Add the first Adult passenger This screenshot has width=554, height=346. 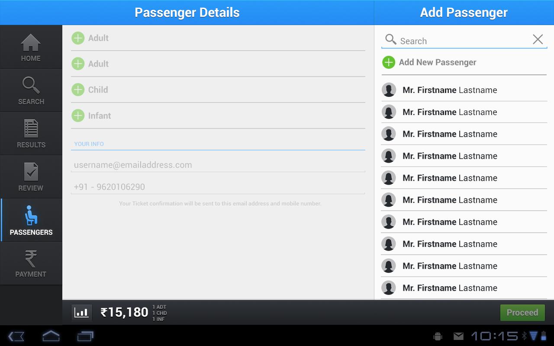tap(78, 38)
